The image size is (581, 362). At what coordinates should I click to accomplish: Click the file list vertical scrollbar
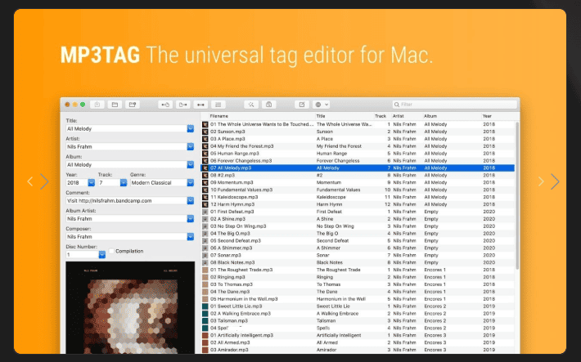[517, 195]
